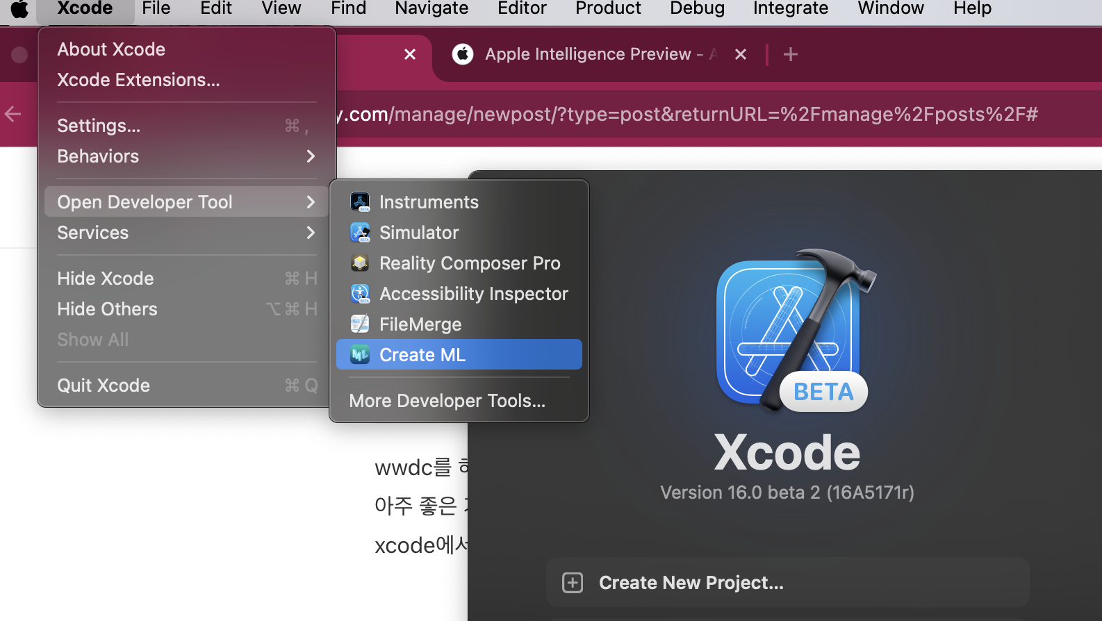1102x621 pixels.
Task: Launch Accessibility Inspector
Action: [459, 294]
